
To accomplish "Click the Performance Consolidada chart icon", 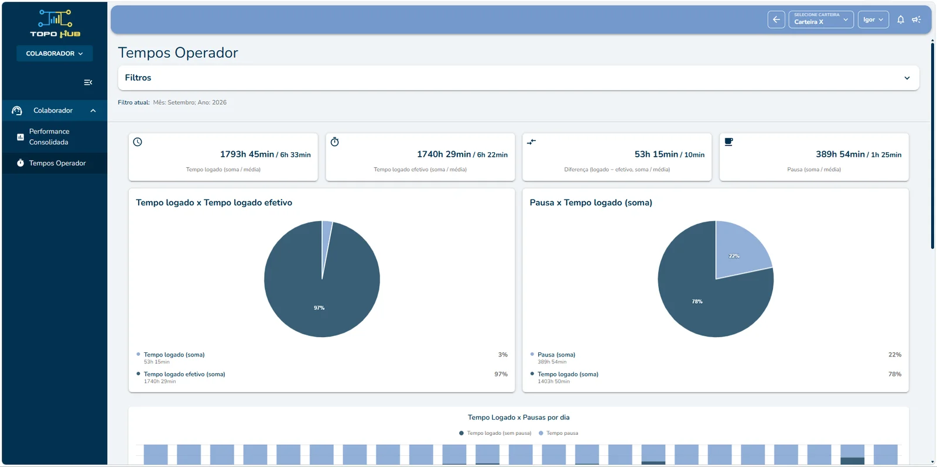I will click(20, 137).
